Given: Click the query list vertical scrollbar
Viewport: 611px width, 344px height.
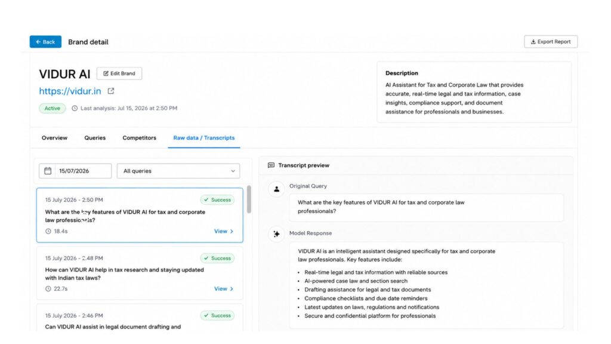Looking at the screenshot, I should 249,199.
